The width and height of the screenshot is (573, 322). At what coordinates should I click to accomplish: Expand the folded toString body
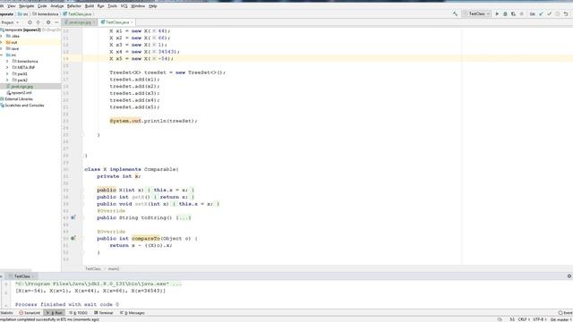pyautogui.click(x=184, y=218)
